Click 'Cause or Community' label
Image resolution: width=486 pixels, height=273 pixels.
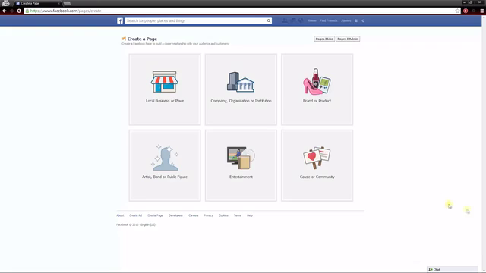(x=317, y=177)
